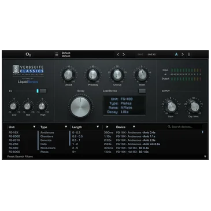Click the SAVE AS button
Viewport: 211px width, 211px height.
tap(151, 54)
